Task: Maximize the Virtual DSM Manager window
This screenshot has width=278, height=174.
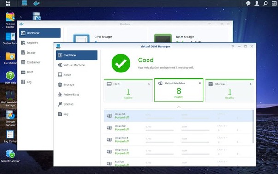Action: point(245,46)
